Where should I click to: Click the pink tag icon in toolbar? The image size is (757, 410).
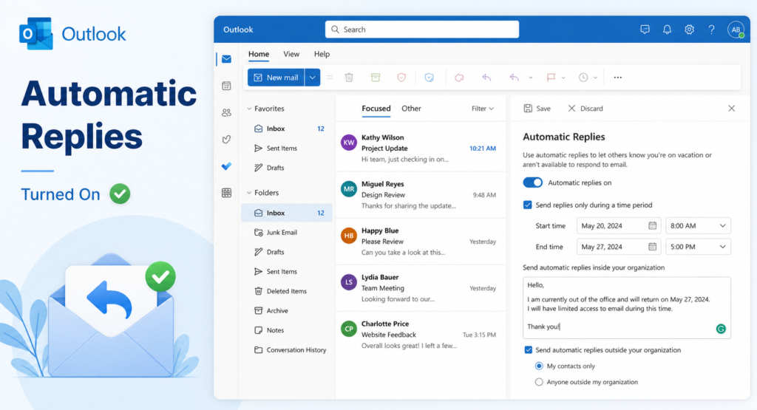(x=459, y=77)
